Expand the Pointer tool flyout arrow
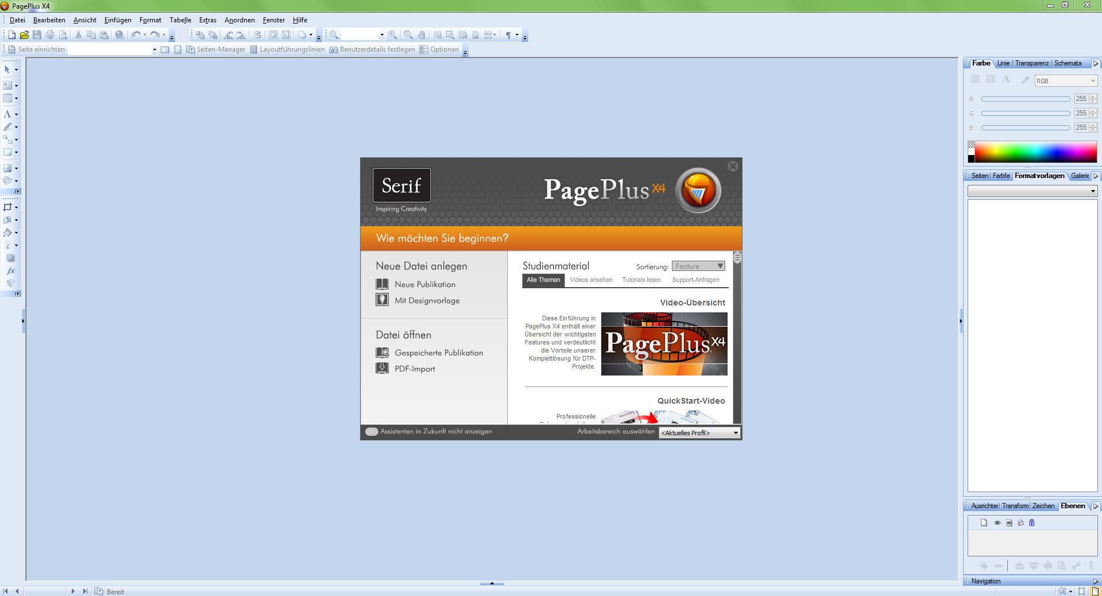This screenshot has height=596, width=1102. pos(16,70)
